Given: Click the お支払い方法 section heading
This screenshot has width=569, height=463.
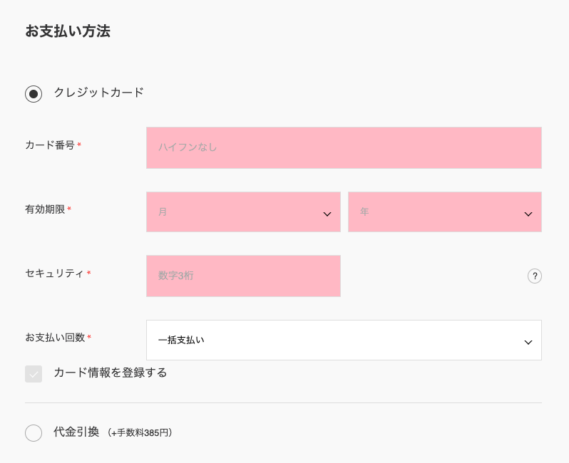Looking at the screenshot, I should click(68, 31).
